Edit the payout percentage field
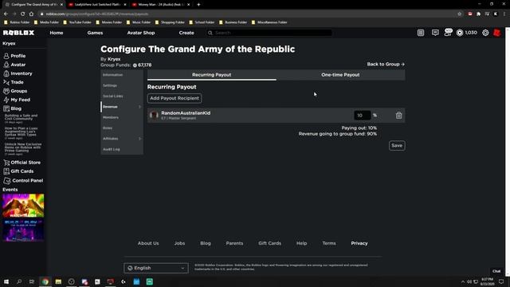The height and width of the screenshot is (287, 510). click(362, 115)
